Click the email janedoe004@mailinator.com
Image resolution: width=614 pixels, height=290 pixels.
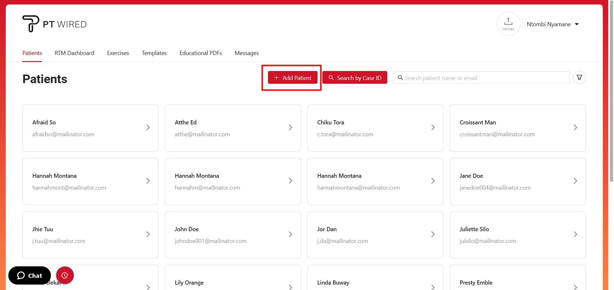point(495,188)
